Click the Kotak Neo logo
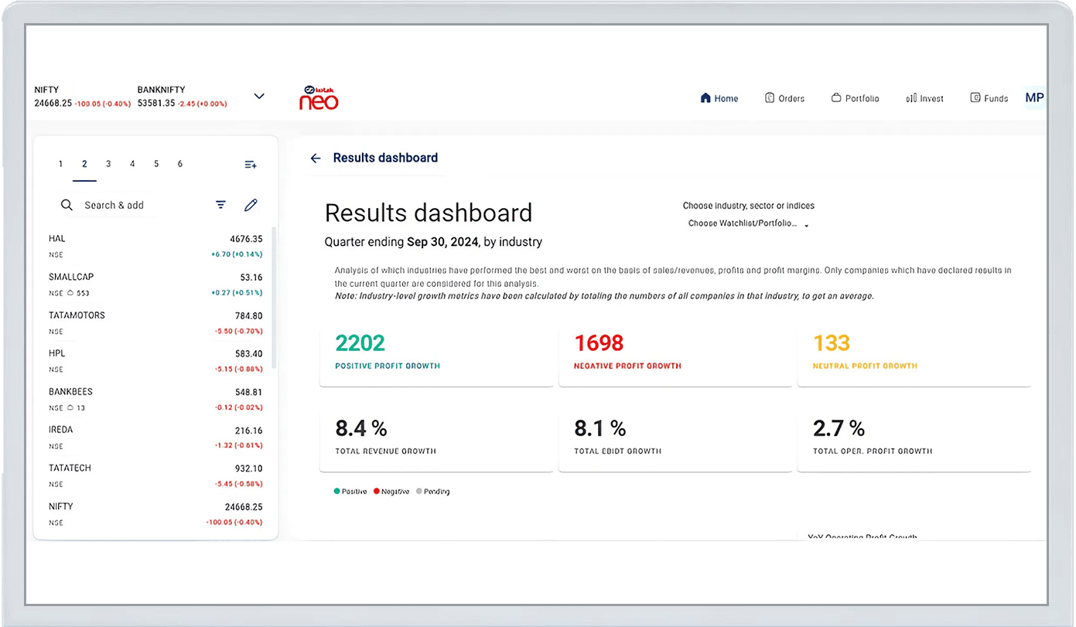Screen dimensions: 1076x627 click(x=319, y=97)
